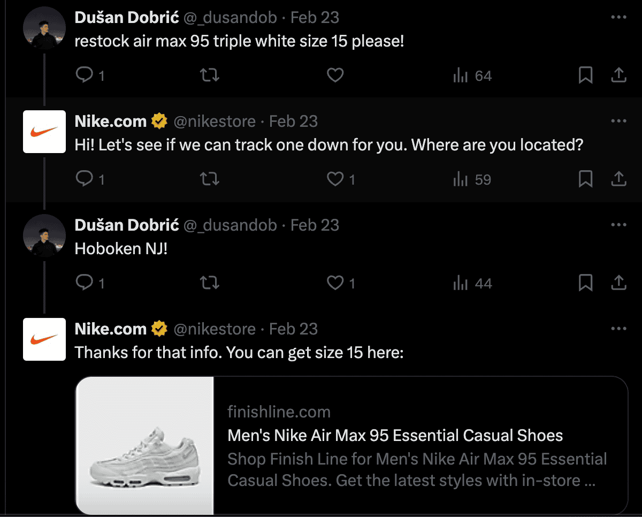
Task: Retweet the restock air max 95 tweet
Action: click(209, 76)
